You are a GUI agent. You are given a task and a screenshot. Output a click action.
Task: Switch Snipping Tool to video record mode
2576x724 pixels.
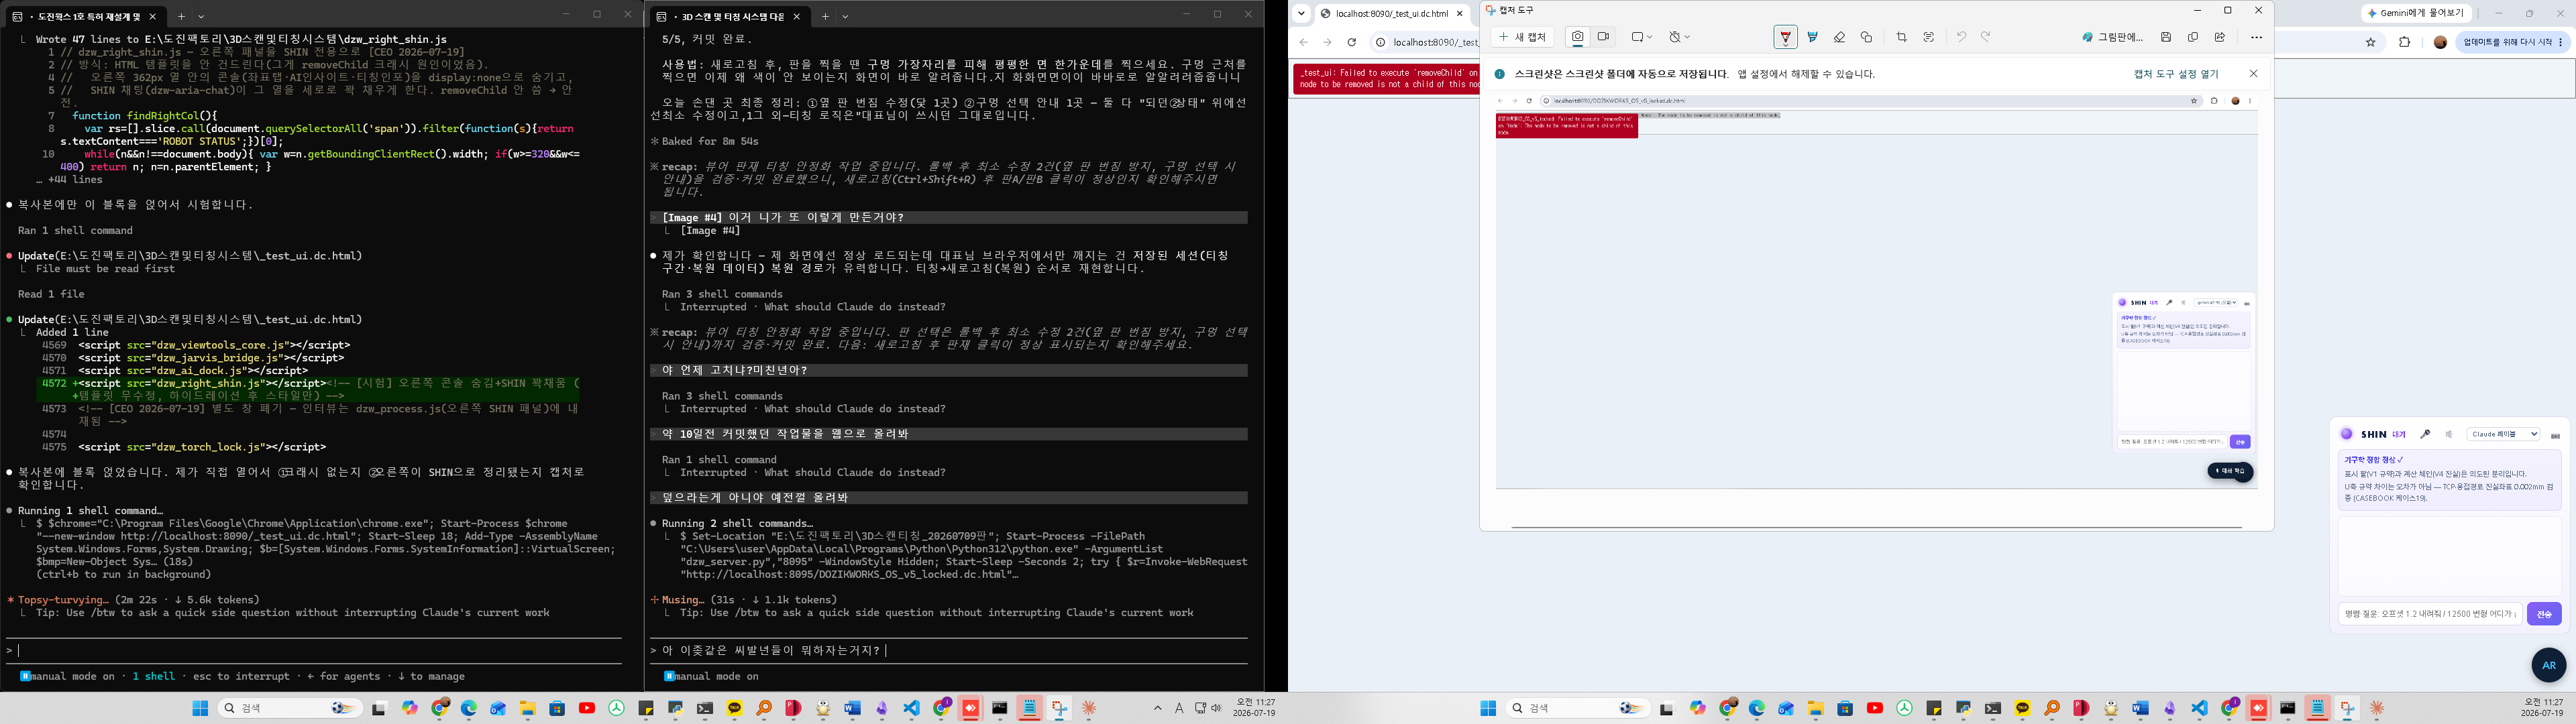coord(1603,37)
